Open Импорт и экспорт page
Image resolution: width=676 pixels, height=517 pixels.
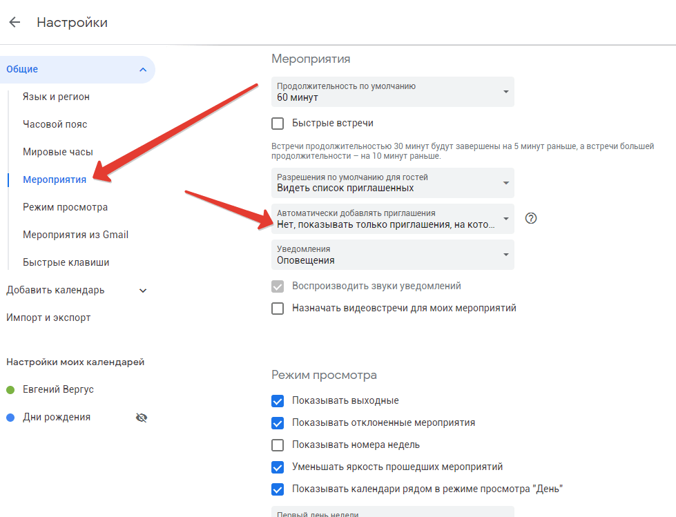coord(48,318)
